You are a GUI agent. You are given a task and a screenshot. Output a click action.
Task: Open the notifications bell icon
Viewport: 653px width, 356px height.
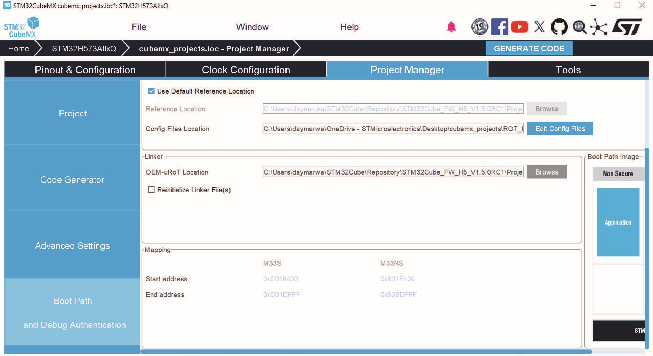(451, 27)
